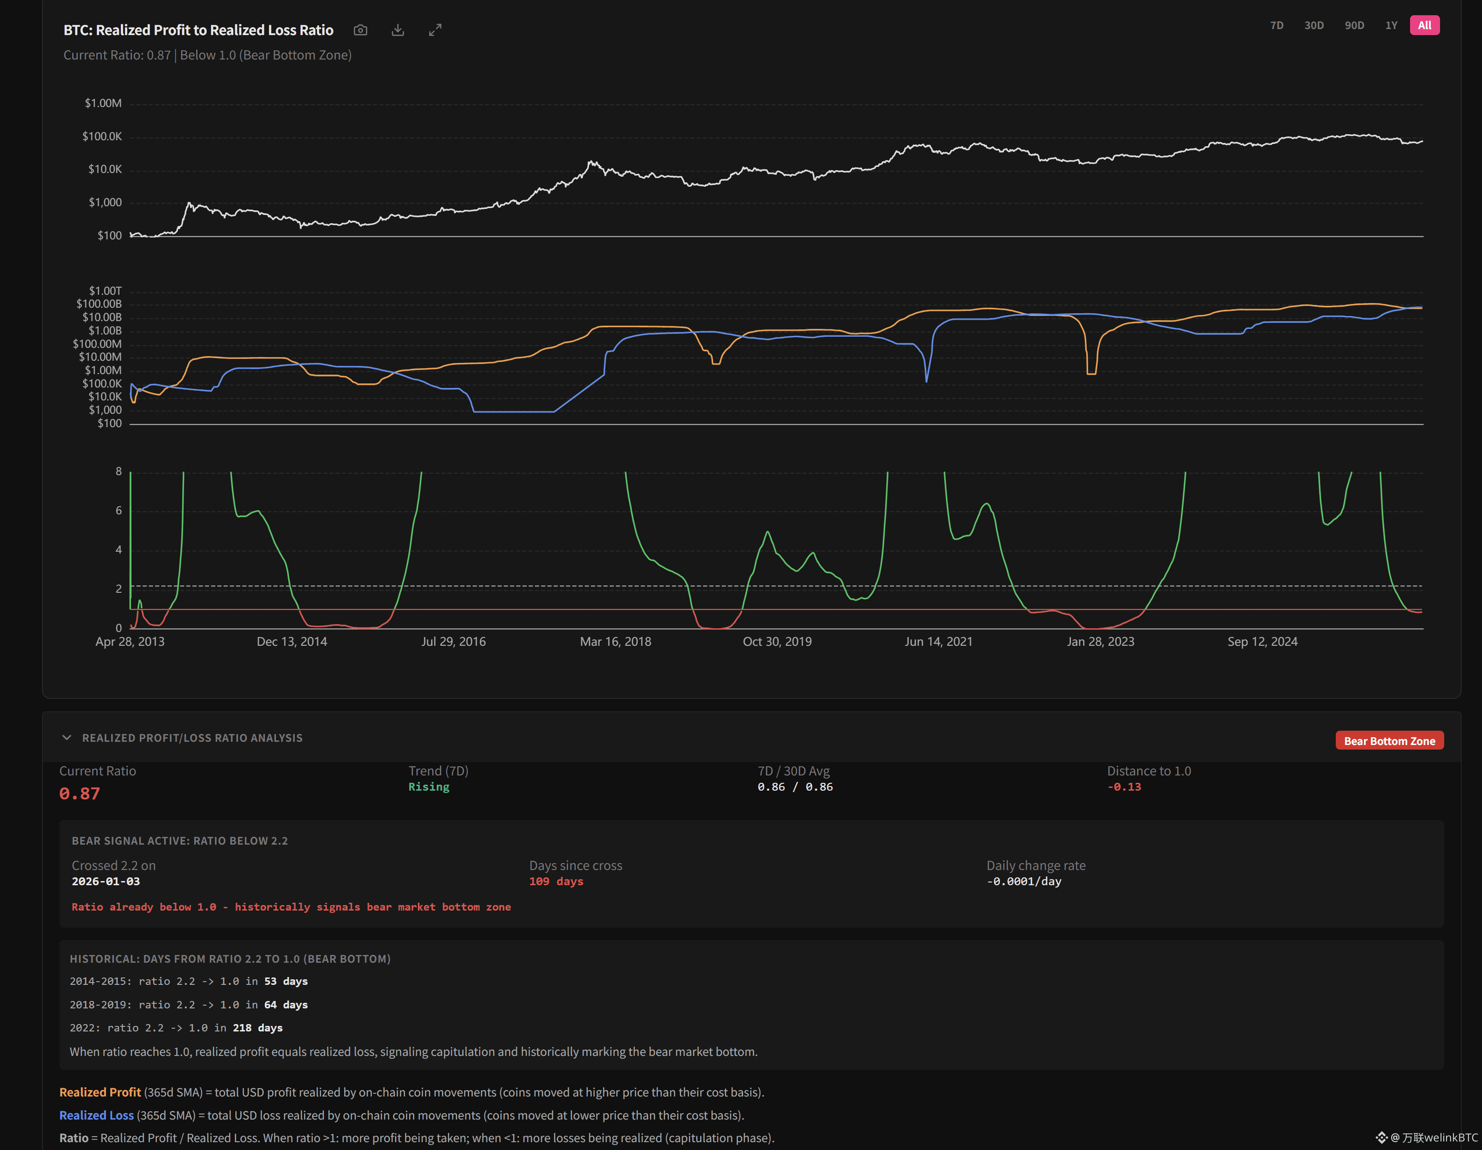The width and height of the screenshot is (1482, 1150).
Task: Click the Sep 12, 2024 axis label
Action: tap(1262, 642)
